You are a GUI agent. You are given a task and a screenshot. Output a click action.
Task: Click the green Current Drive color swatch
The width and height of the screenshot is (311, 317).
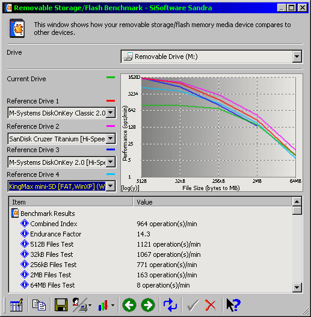coord(111,77)
